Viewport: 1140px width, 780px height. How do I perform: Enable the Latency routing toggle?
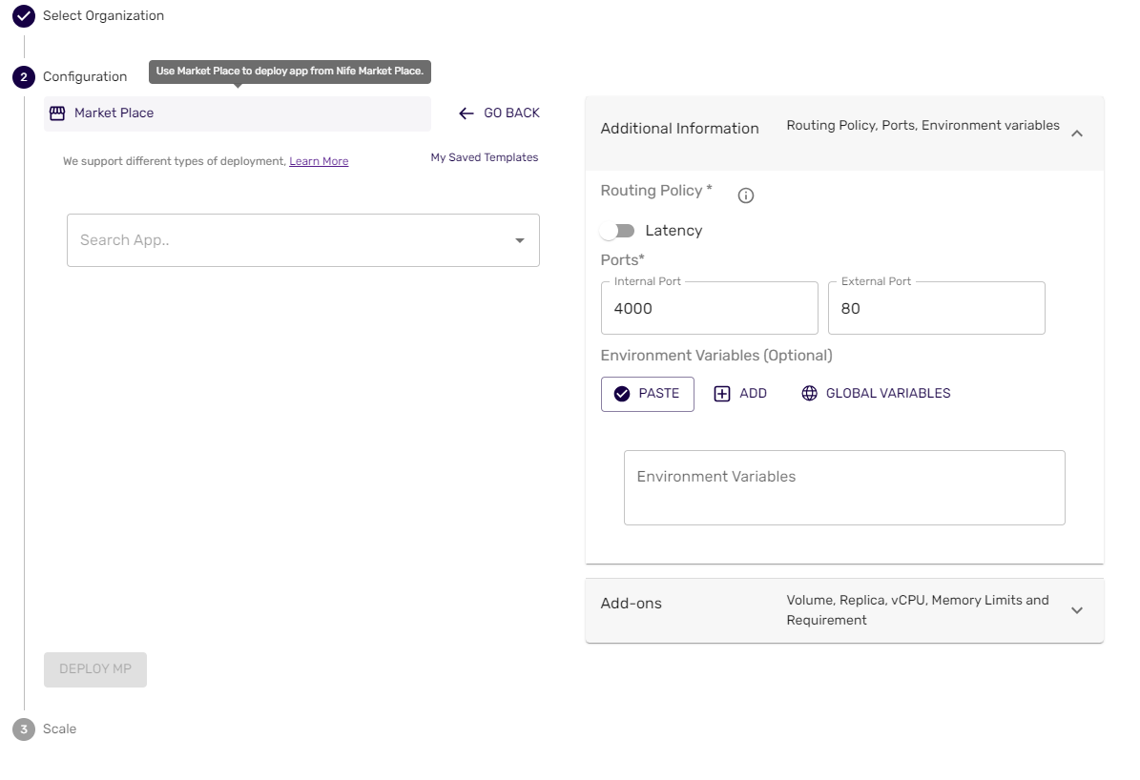[617, 230]
